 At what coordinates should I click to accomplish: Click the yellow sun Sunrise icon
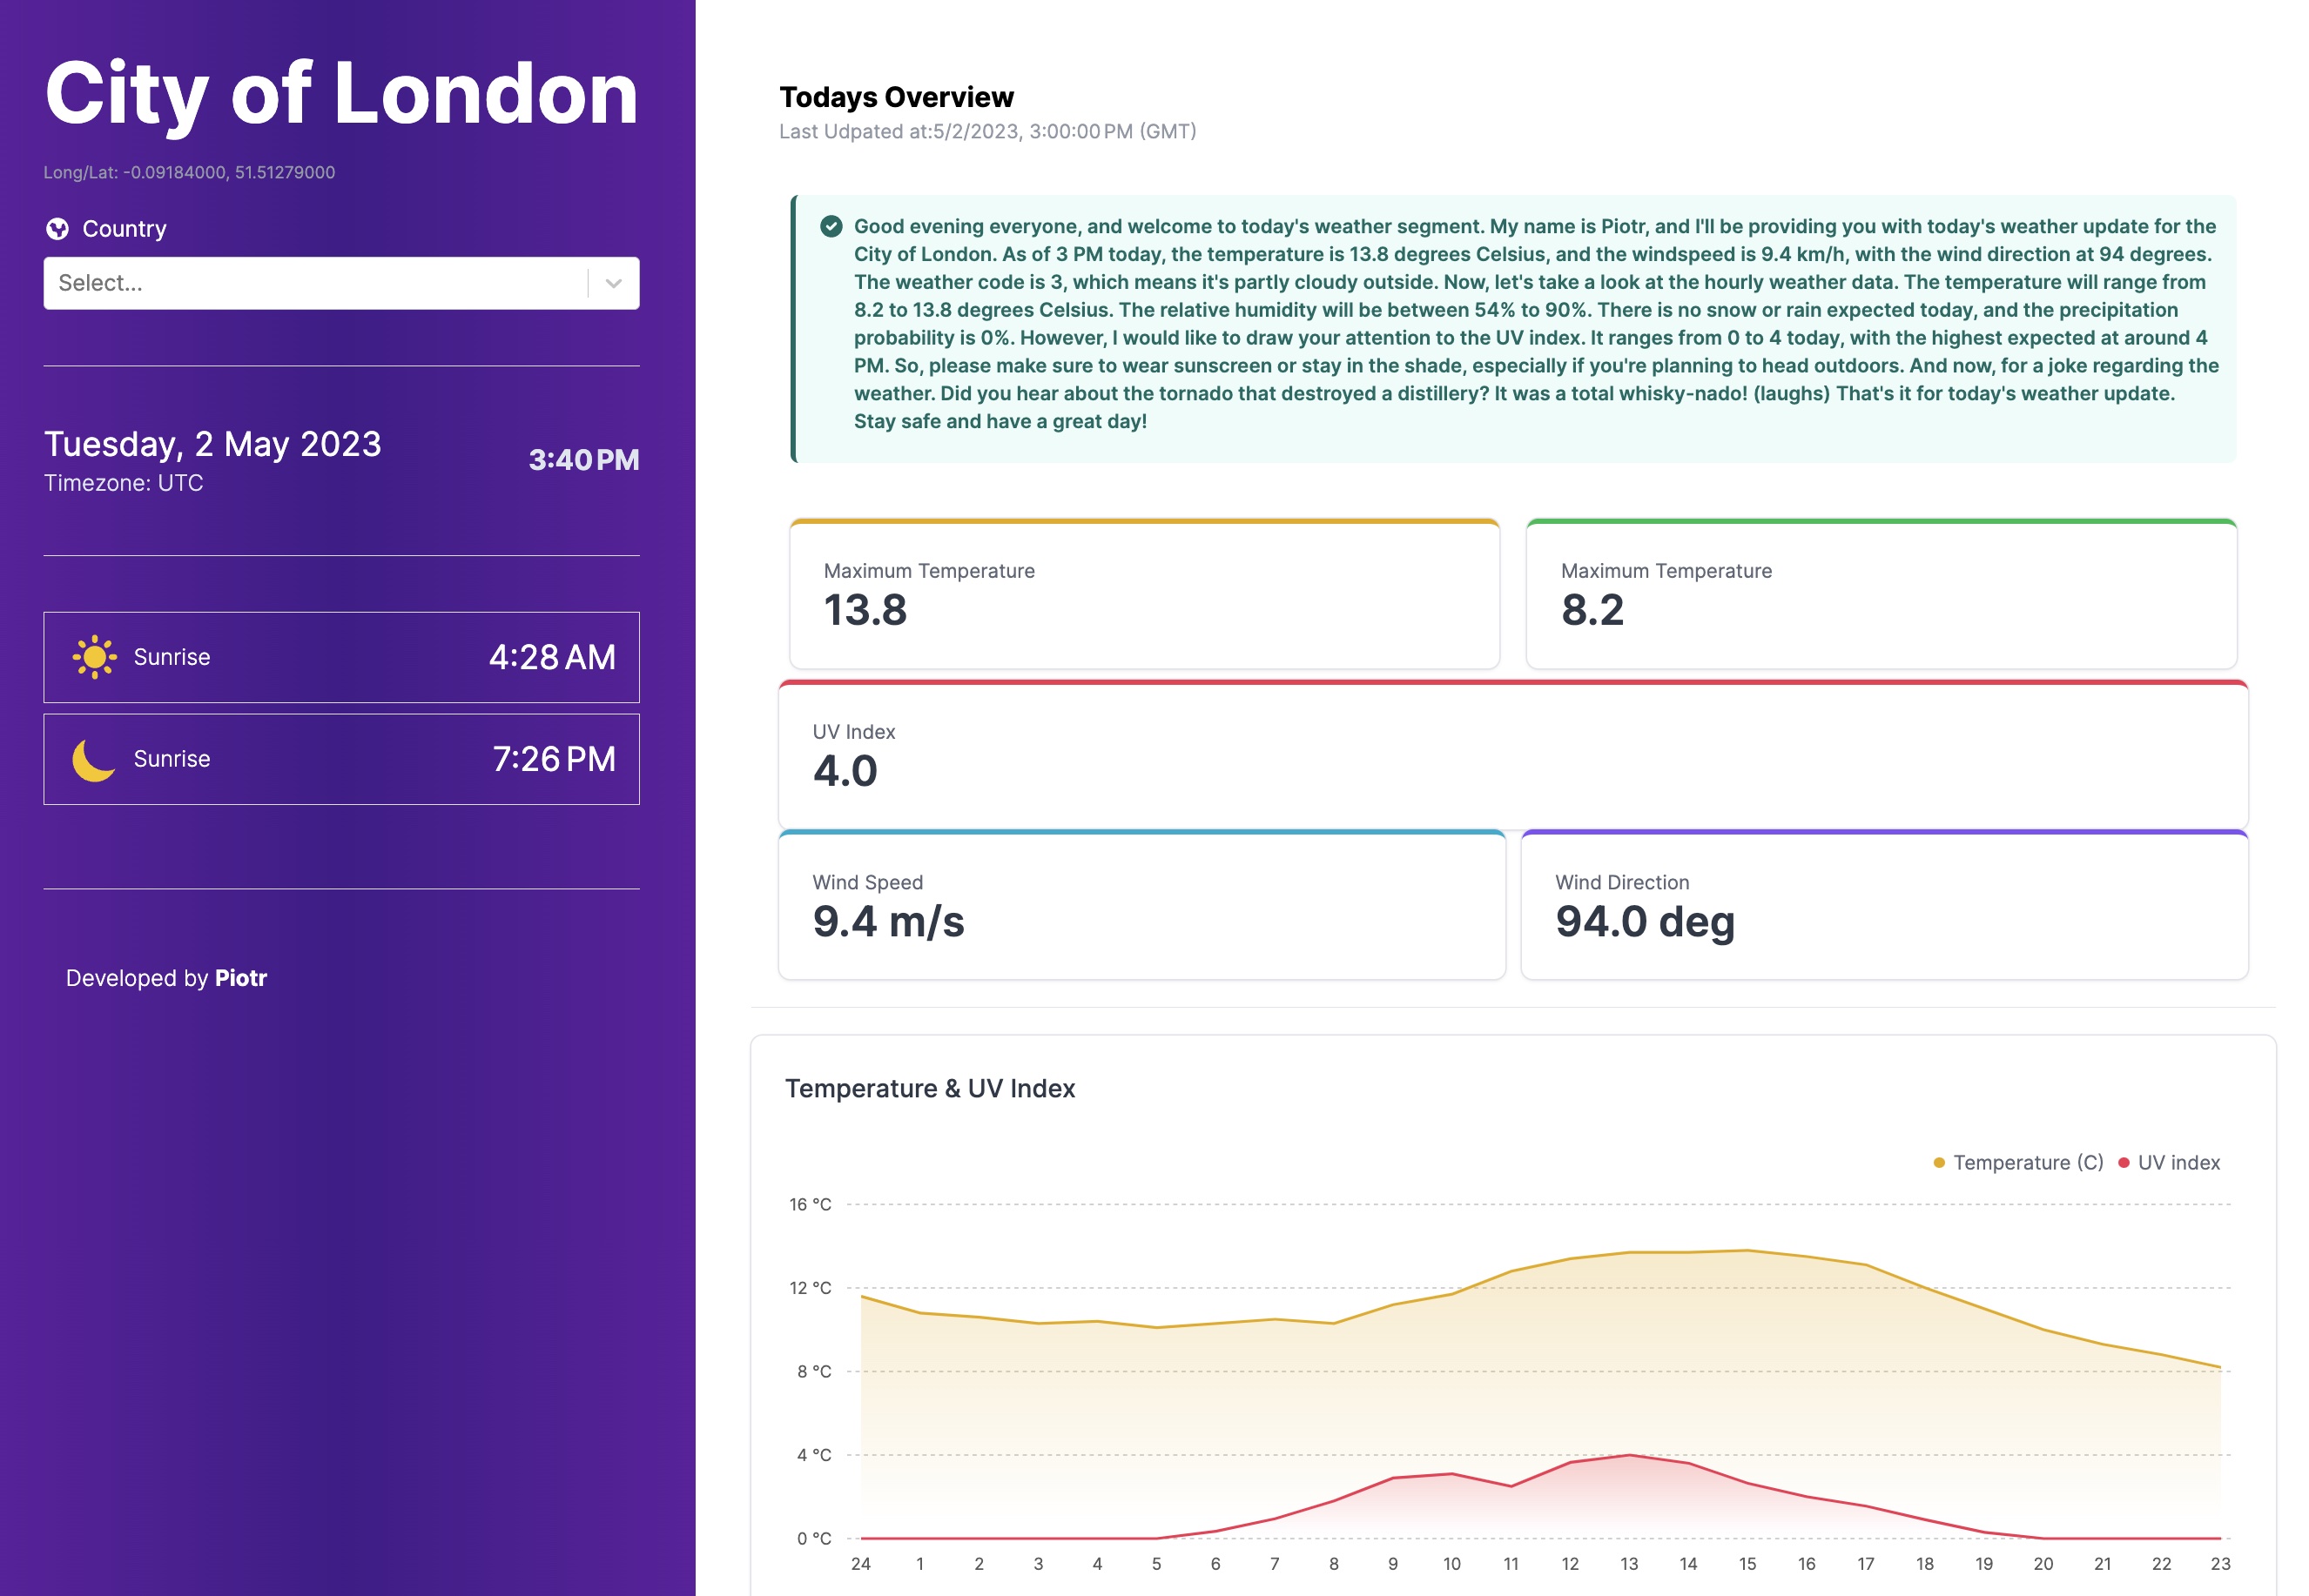pos(94,657)
